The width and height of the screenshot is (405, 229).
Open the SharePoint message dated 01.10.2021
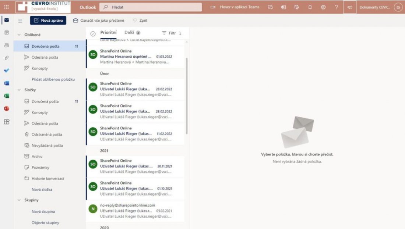pos(135,189)
